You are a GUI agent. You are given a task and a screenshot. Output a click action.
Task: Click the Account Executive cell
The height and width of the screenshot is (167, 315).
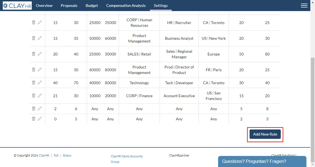click(179, 96)
